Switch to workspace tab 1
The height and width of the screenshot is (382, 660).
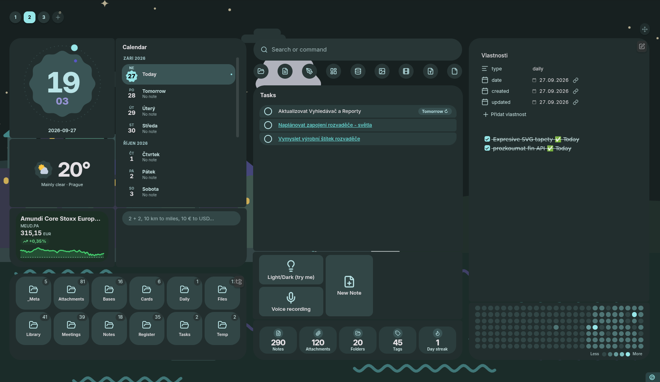(x=15, y=17)
